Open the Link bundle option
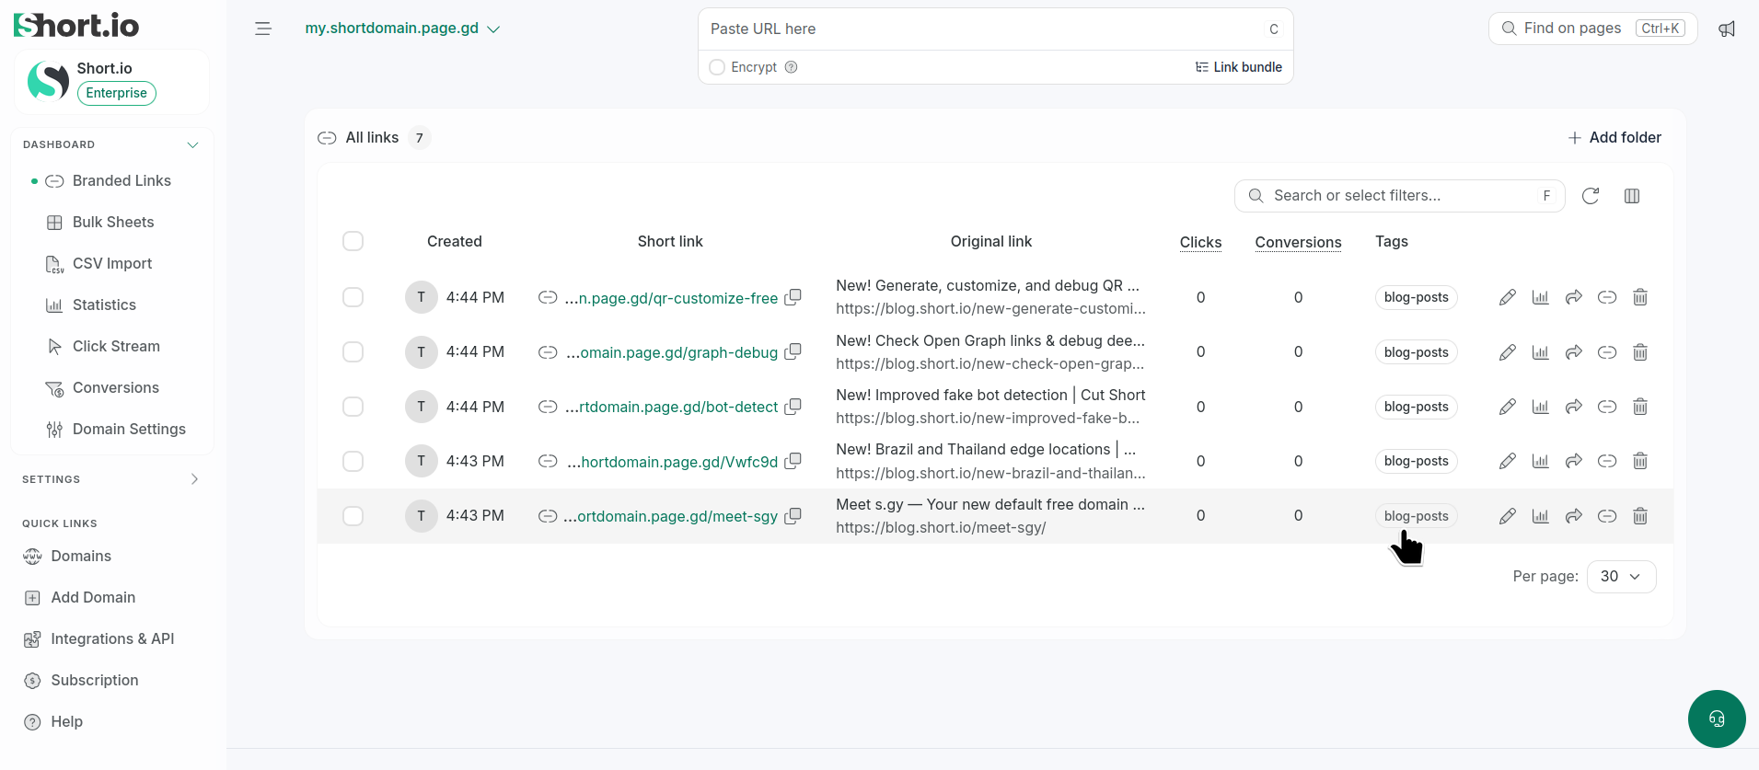Image resolution: width=1759 pixels, height=770 pixels. click(x=1238, y=67)
